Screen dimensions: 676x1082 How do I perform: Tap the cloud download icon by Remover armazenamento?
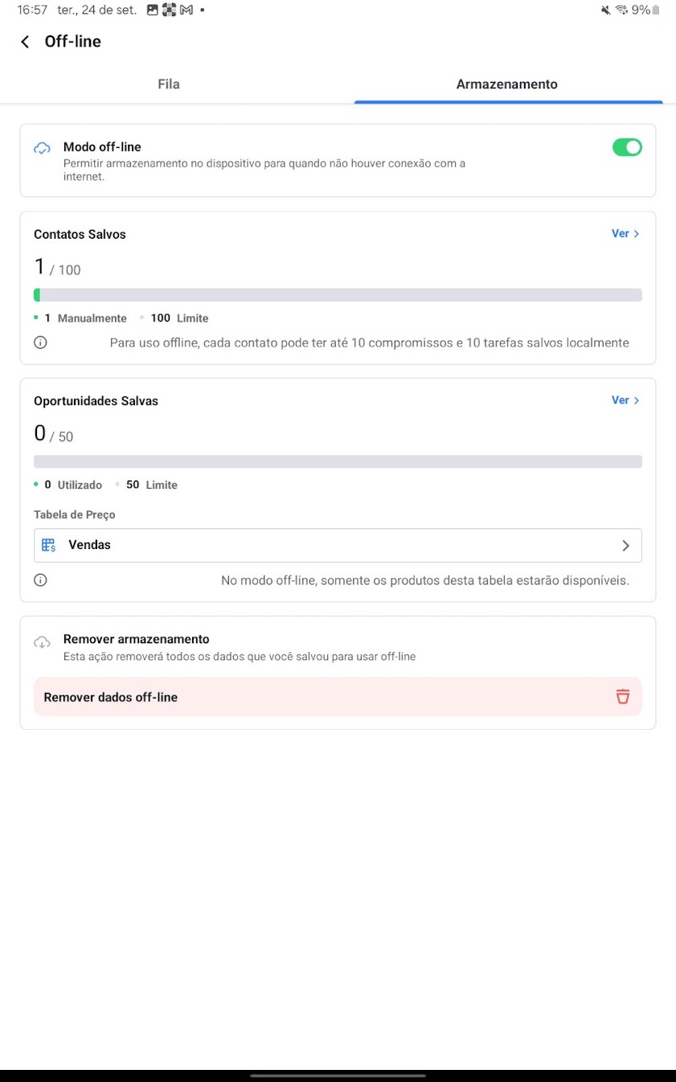(41, 642)
